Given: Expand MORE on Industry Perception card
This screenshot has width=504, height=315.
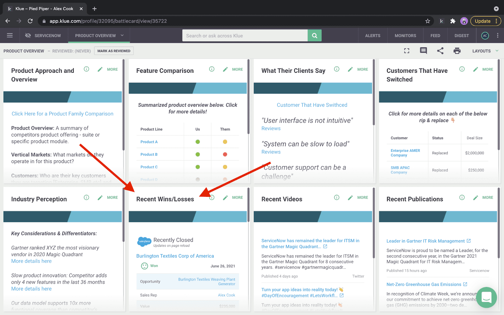Looking at the screenshot, I should coord(112,198).
